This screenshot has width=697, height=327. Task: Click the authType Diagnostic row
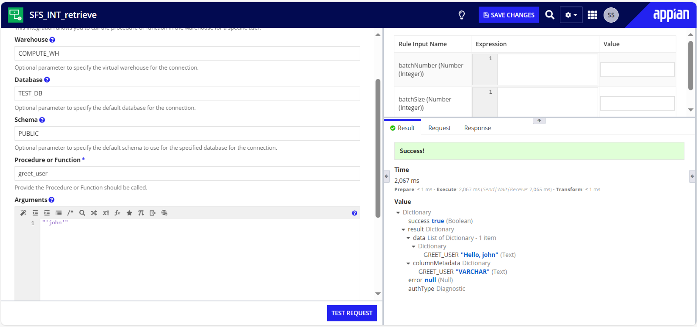436,289
